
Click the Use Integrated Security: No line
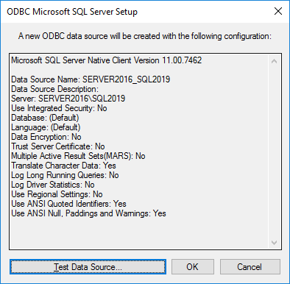(x=59, y=108)
